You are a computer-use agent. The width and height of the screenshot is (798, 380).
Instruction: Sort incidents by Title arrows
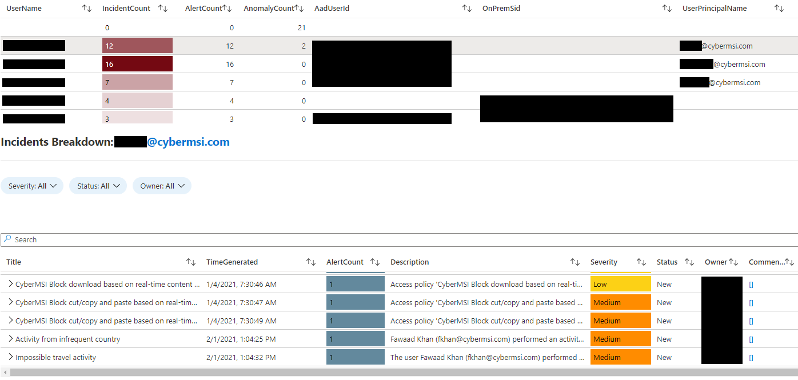191,262
